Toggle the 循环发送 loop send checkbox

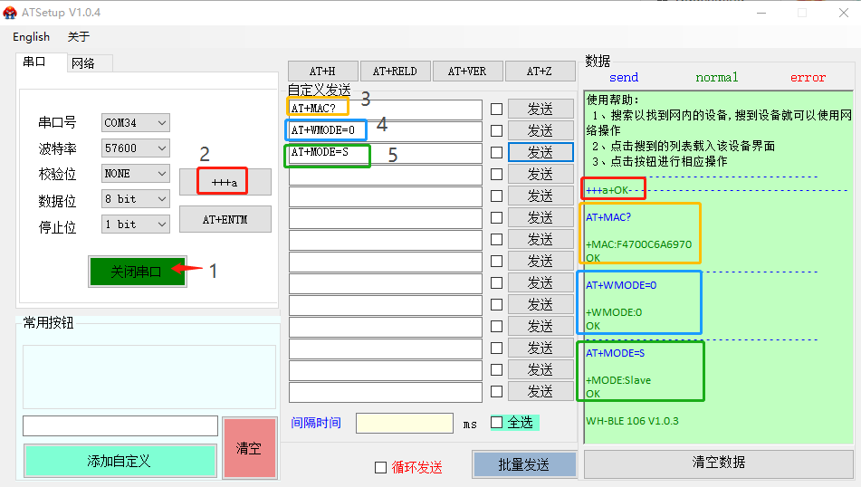[380, 468]
